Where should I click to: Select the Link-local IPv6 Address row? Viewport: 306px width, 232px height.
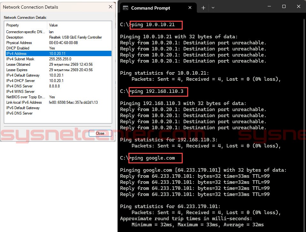(x=58, y=102)
